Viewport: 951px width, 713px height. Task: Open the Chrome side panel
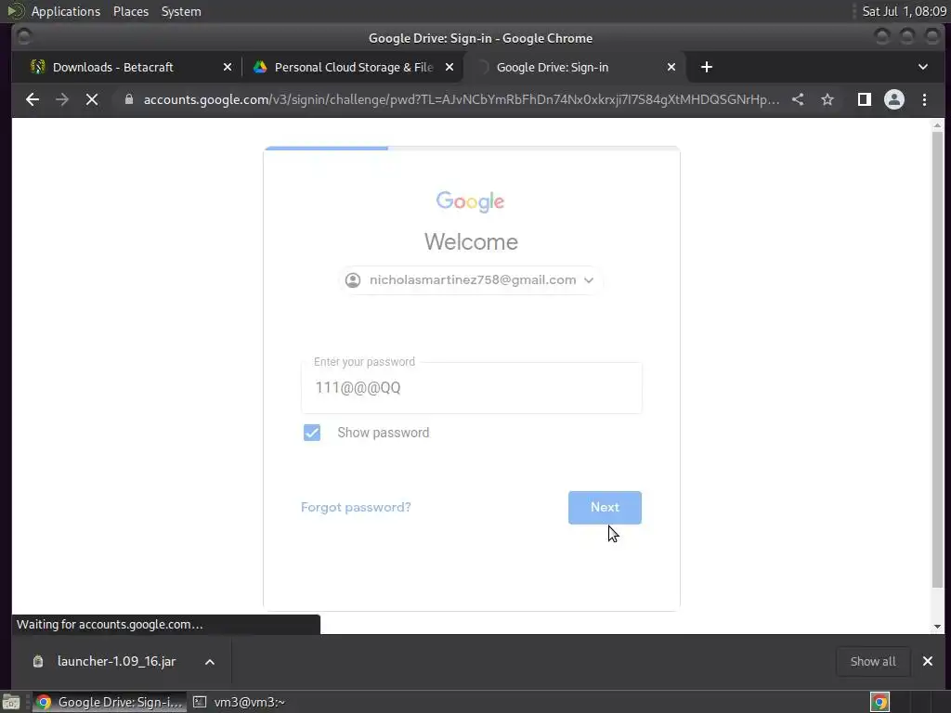click(x=865, y=99)
